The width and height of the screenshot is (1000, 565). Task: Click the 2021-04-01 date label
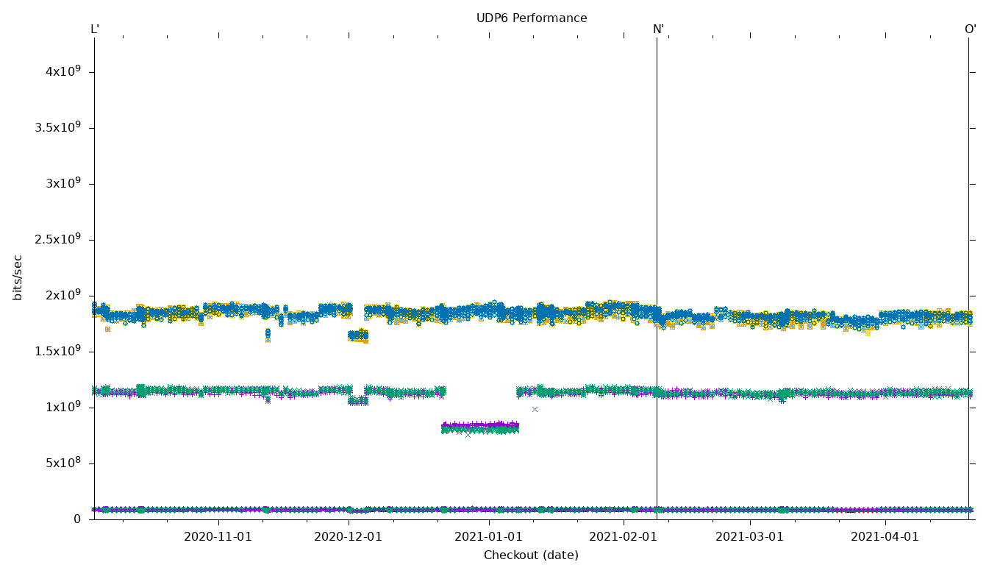point(885,537)
